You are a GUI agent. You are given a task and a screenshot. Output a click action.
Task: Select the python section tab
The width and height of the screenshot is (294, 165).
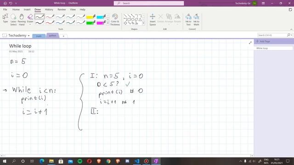pos(52,36)
